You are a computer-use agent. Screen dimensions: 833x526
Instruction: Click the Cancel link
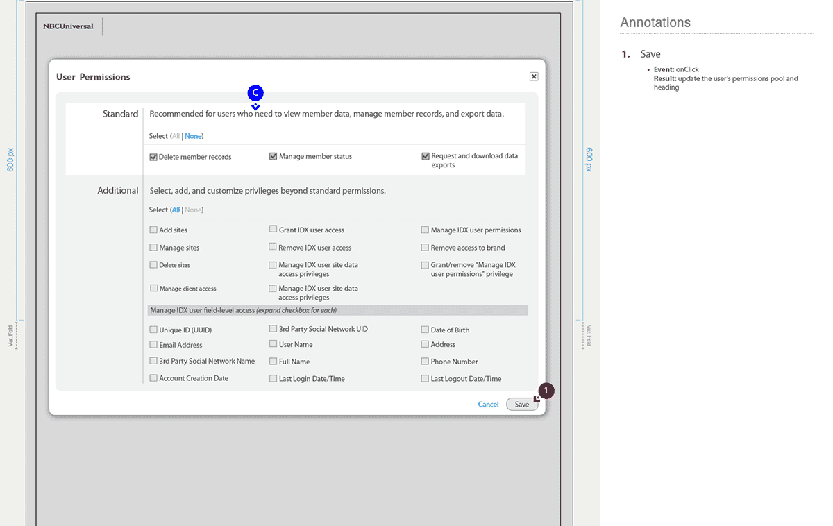pos(488,405)
